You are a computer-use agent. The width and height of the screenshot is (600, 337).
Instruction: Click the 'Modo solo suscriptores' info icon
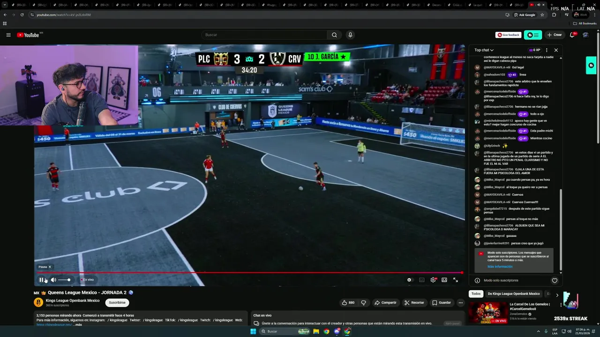[477, 280]
